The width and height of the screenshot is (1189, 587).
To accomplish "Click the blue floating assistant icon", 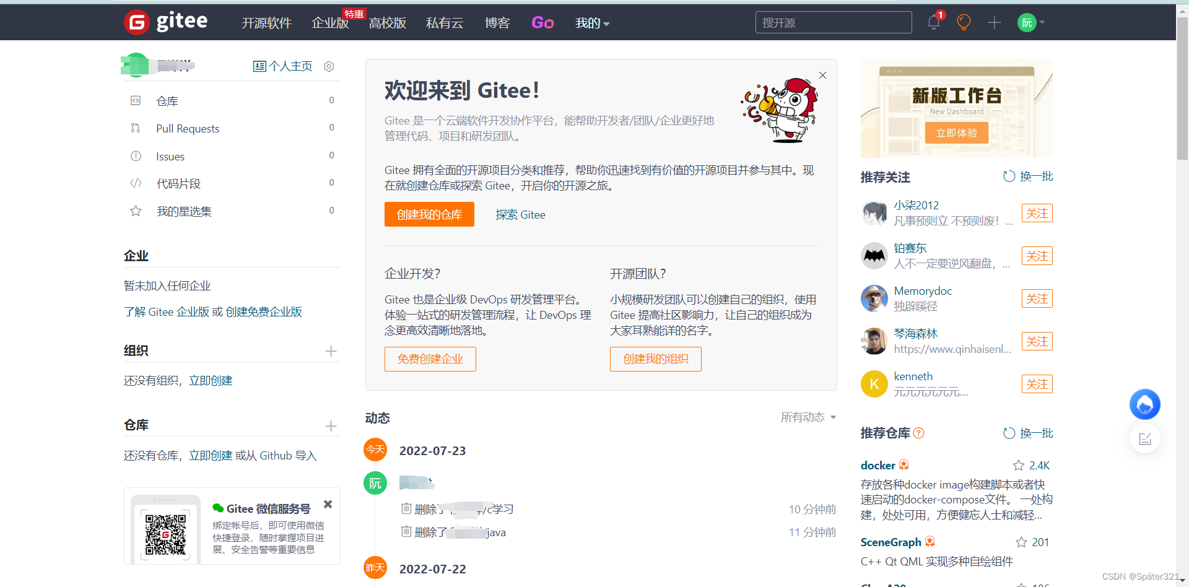I will point(1145,404).
